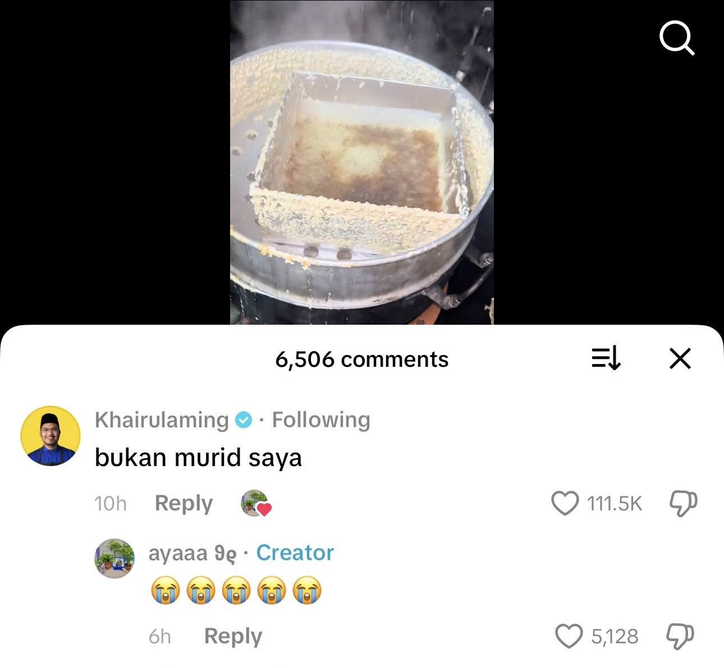Reply to ayaaa's creator comment
Viewport: 724px width, 668px height.
[233, 637]
